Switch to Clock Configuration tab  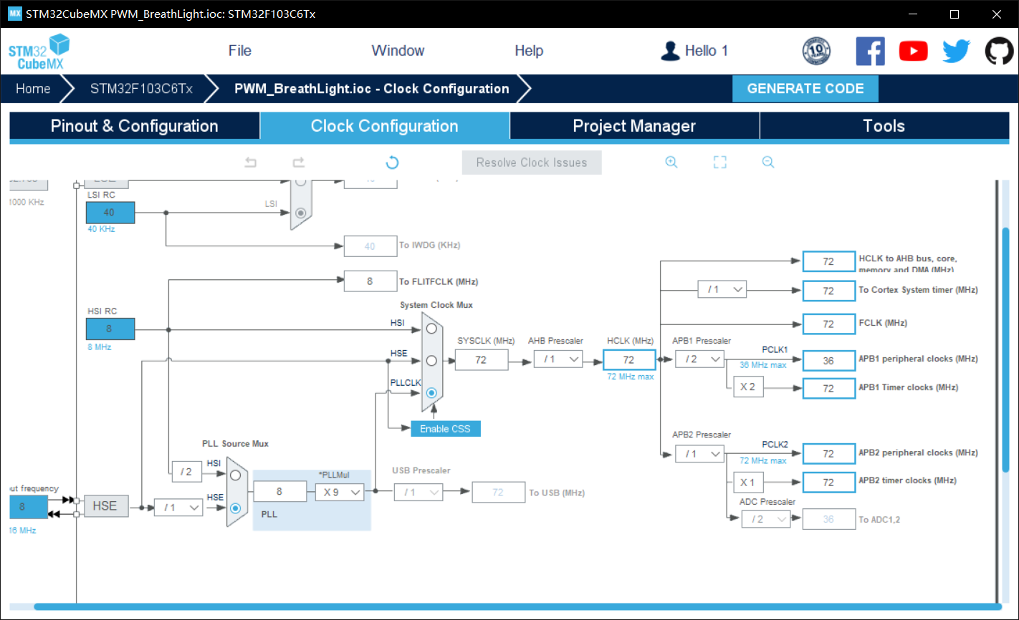(385, 126)
